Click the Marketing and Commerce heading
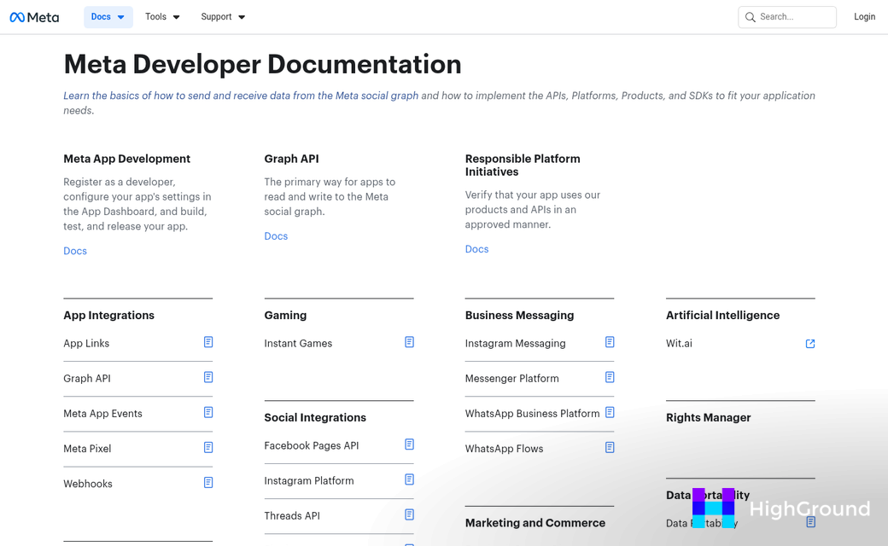 coord(535,523)
